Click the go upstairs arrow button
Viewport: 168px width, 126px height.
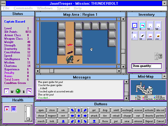[x=63, y=121]
